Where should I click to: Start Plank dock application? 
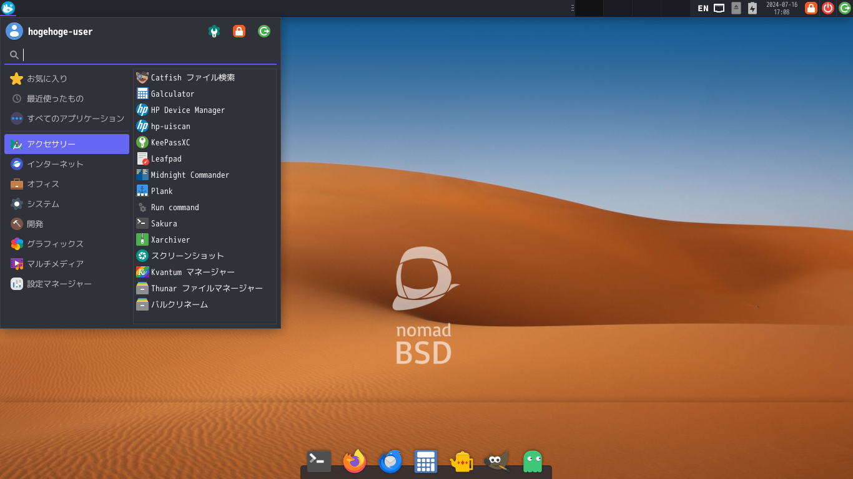(205, 191)
